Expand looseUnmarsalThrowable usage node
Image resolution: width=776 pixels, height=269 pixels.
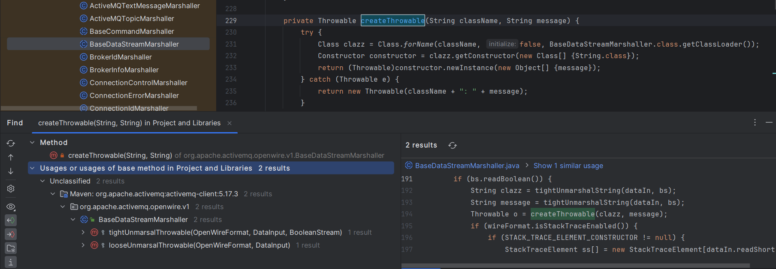[x=83, y=245]
